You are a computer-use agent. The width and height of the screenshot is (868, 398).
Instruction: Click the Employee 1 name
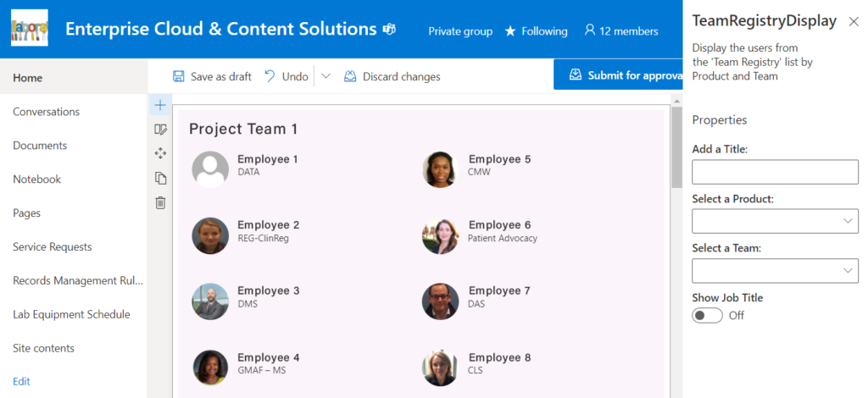coord(268,159)
